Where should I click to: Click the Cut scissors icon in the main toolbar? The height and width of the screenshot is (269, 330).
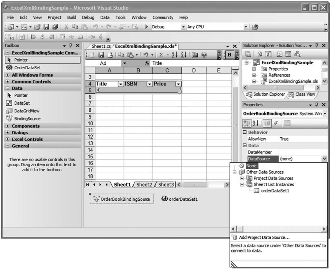pyautogui.click(x=66, y=27)
